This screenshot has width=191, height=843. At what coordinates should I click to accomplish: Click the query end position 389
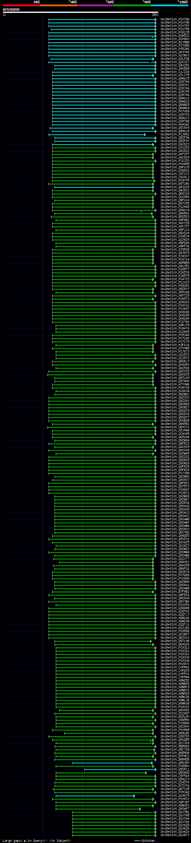154,15
